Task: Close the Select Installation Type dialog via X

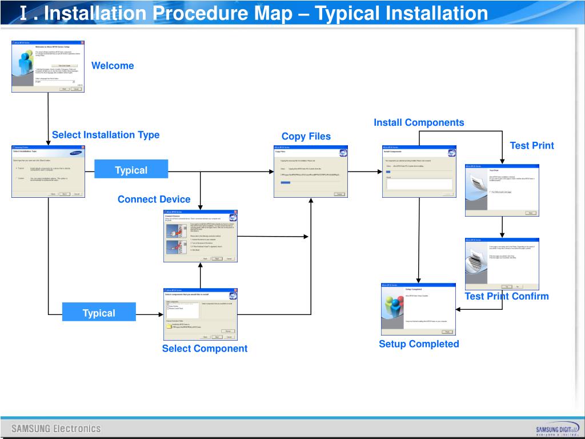Action: pos(82,147)
